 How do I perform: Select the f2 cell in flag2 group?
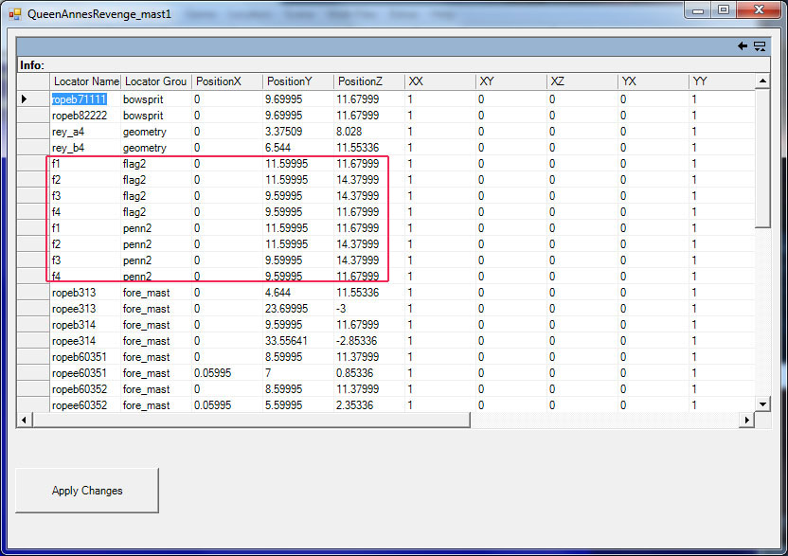pyautogui.click(x=85, y=179)
